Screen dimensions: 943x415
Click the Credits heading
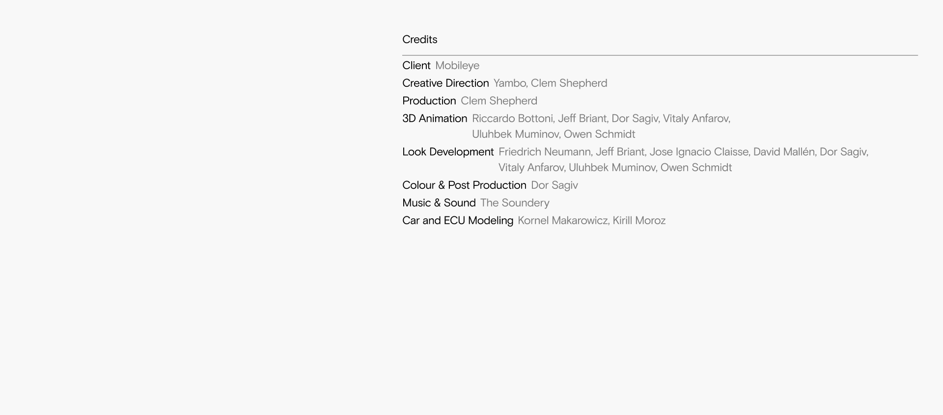[419, 40]
